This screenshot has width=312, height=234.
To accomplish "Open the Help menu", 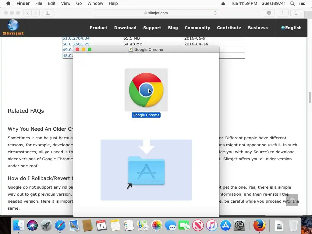I will point(113,3).
